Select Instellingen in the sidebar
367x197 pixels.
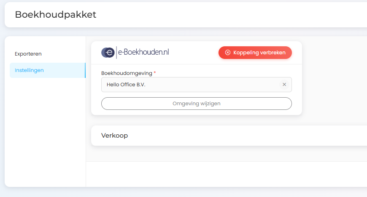point(29,70)
